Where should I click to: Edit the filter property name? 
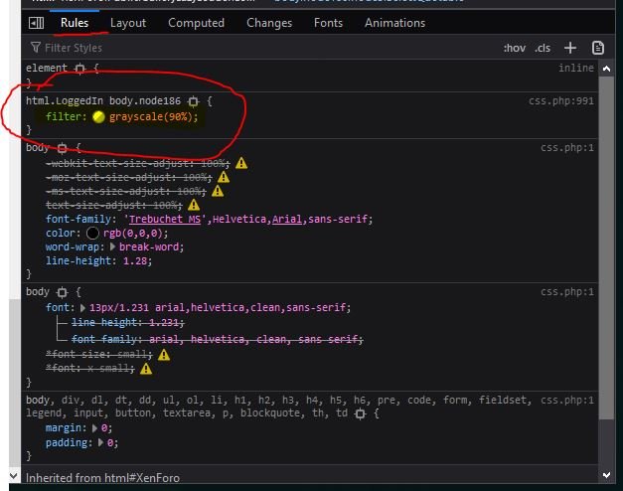point(64,117)
